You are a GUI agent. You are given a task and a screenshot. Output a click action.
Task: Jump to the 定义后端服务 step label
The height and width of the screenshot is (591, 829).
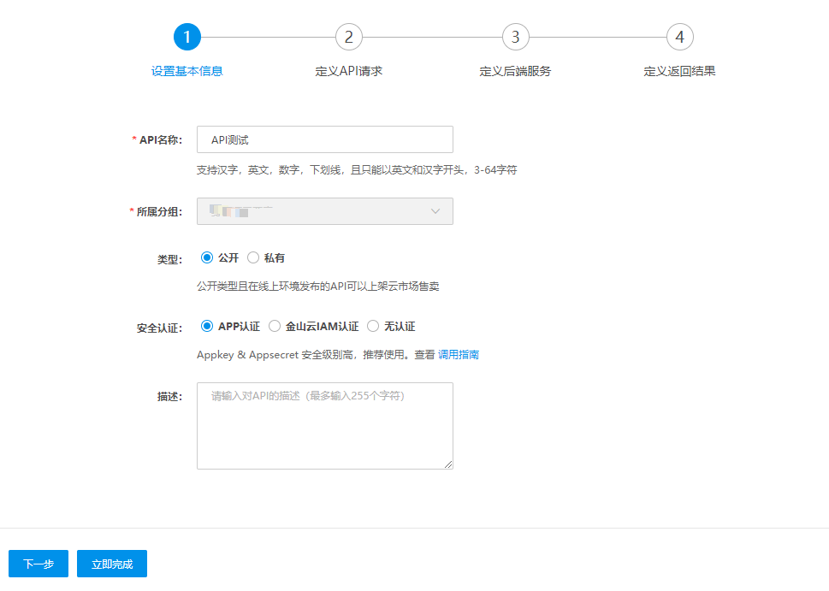pyautogui.click(x=515, y=71)
